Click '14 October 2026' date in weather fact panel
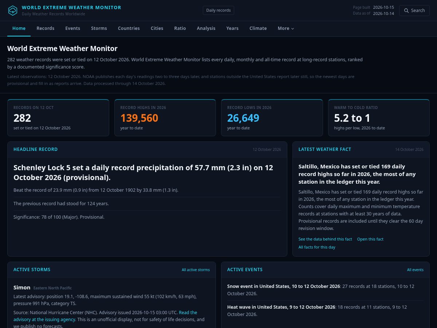The height and width of the screenshot is (328, 437). pyautogui.click(x=409, y=149)
